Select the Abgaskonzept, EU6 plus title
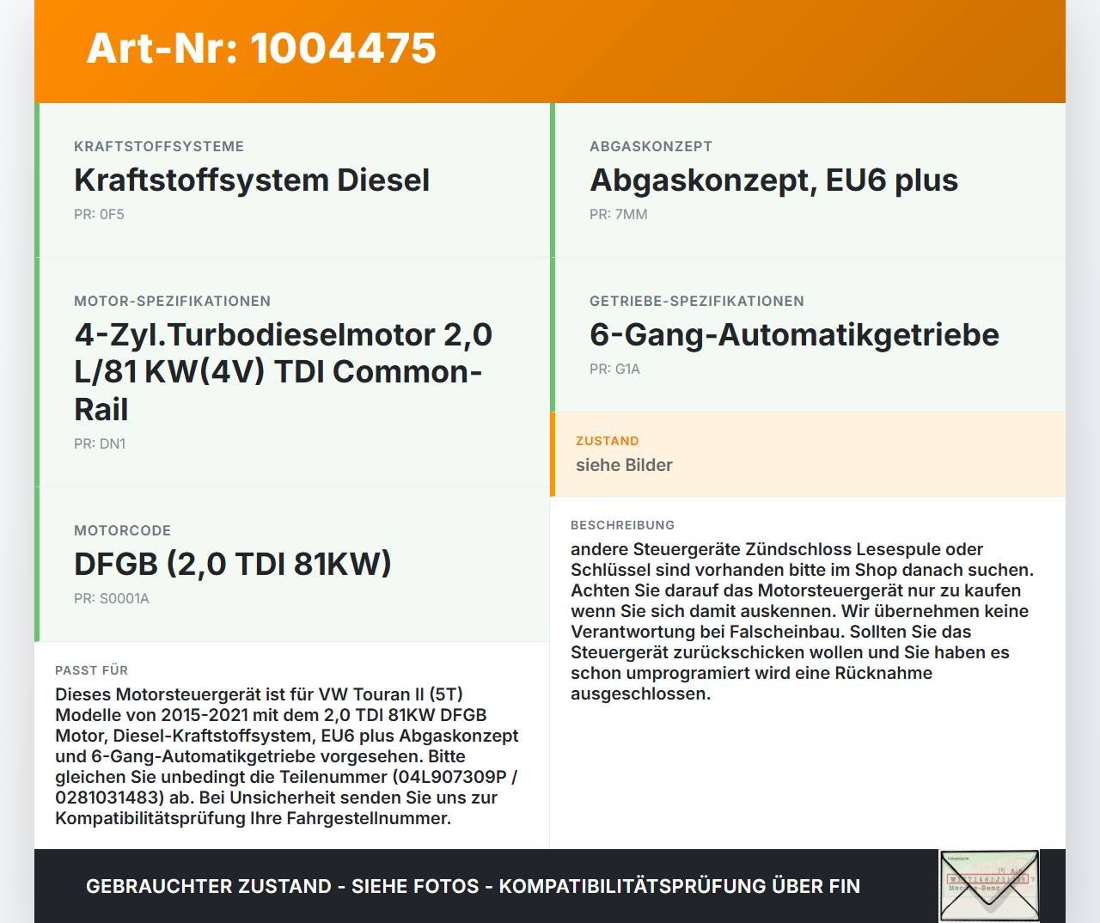 tap(773, 180)
